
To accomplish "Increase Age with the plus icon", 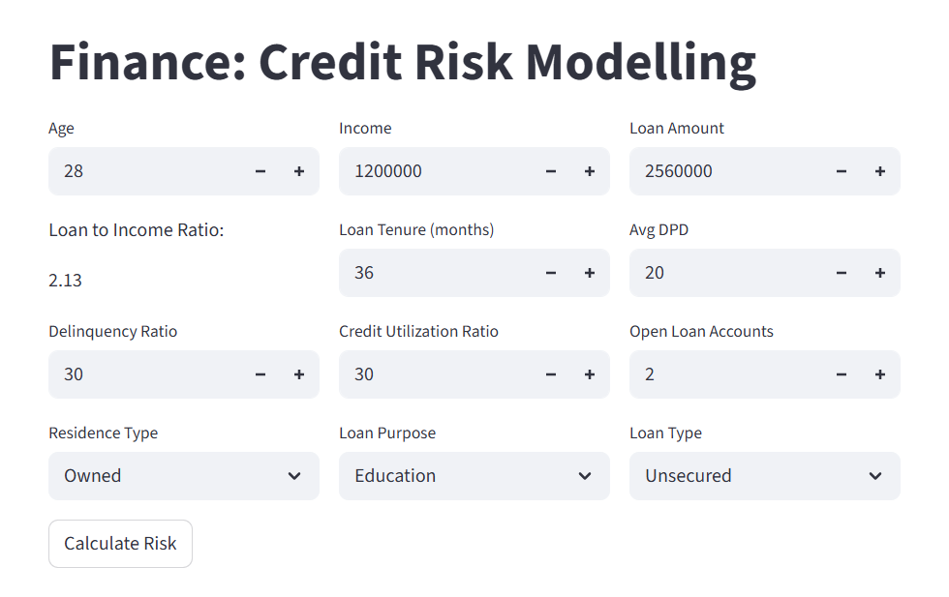I will click(x=299, y=171).
